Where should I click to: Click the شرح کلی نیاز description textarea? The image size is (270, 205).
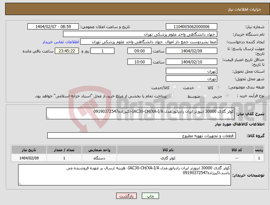140,113
